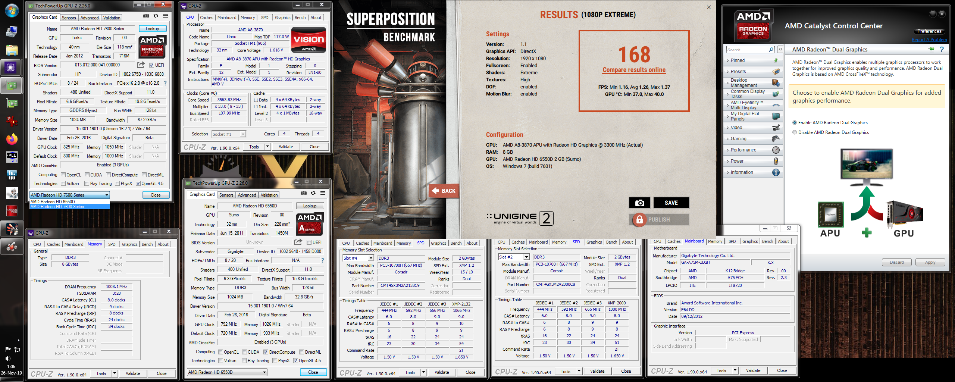Viewport: 955px width, 382px height.
Task: Click the volume speaker icon in system tray
Action: click(8, 358)
